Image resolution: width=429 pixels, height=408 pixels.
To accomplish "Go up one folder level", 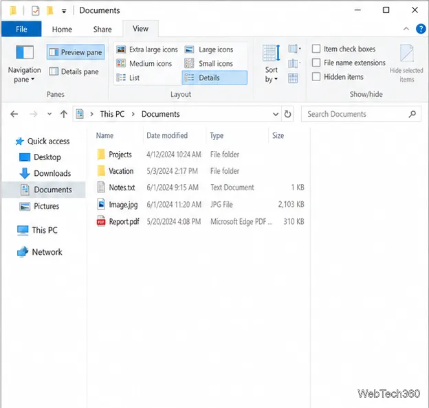I will (x=64, y=114).
